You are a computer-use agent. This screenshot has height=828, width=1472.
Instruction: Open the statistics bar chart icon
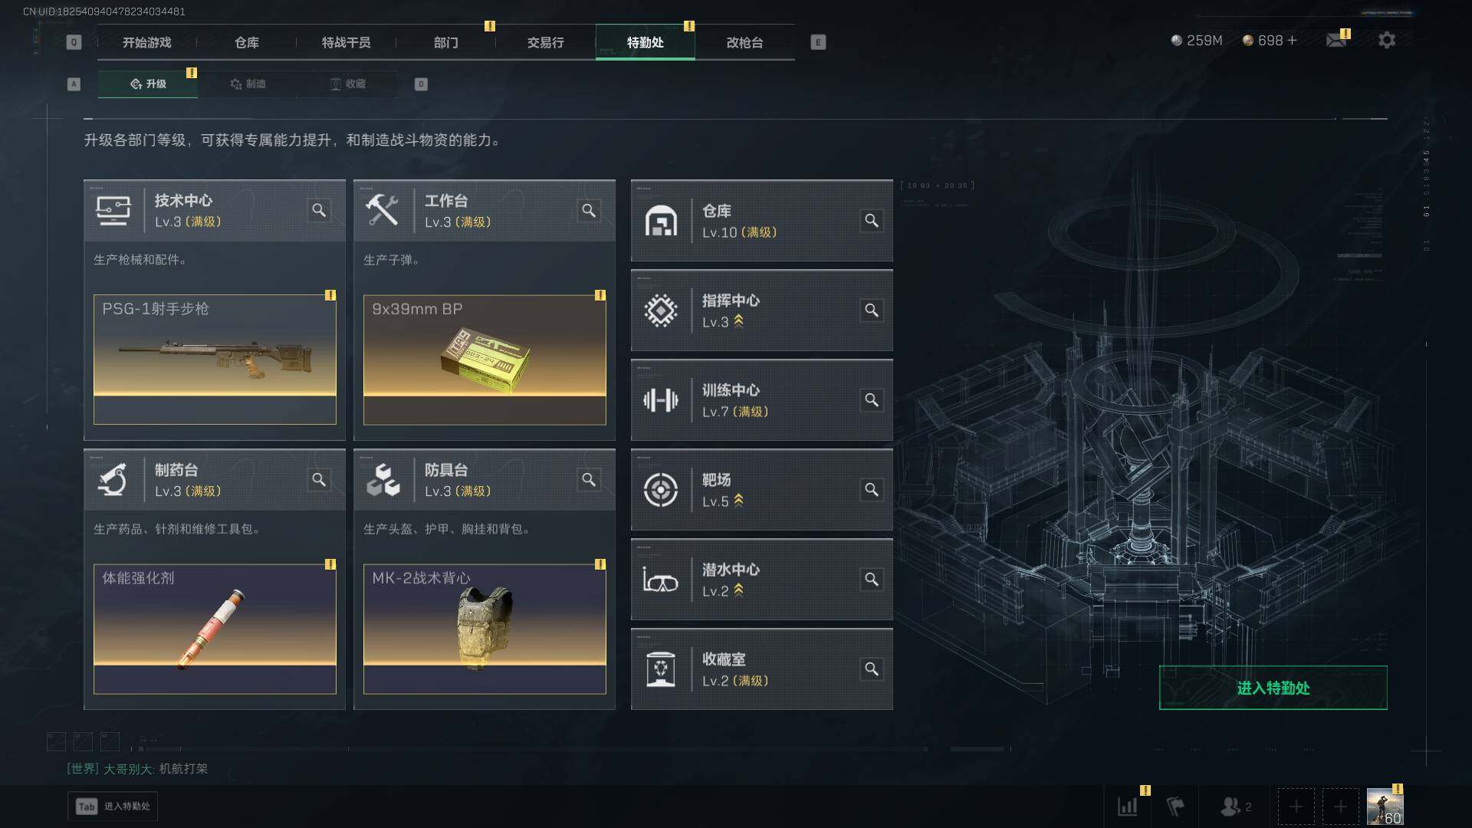tap(1128, 807)
